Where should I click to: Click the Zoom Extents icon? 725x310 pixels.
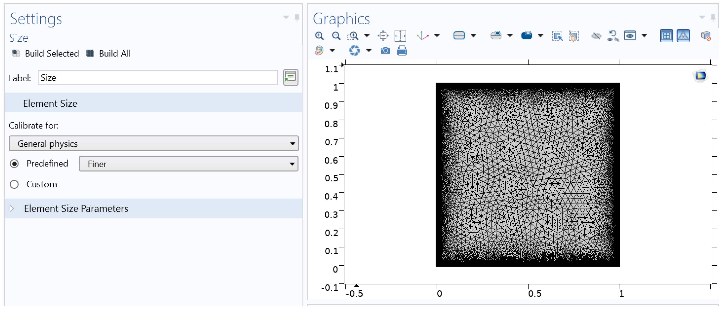[400, 36]
